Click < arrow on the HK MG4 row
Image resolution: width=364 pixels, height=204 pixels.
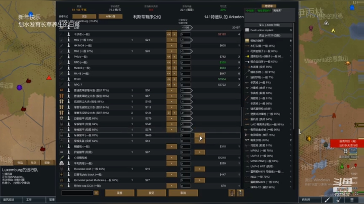(171, 45)
